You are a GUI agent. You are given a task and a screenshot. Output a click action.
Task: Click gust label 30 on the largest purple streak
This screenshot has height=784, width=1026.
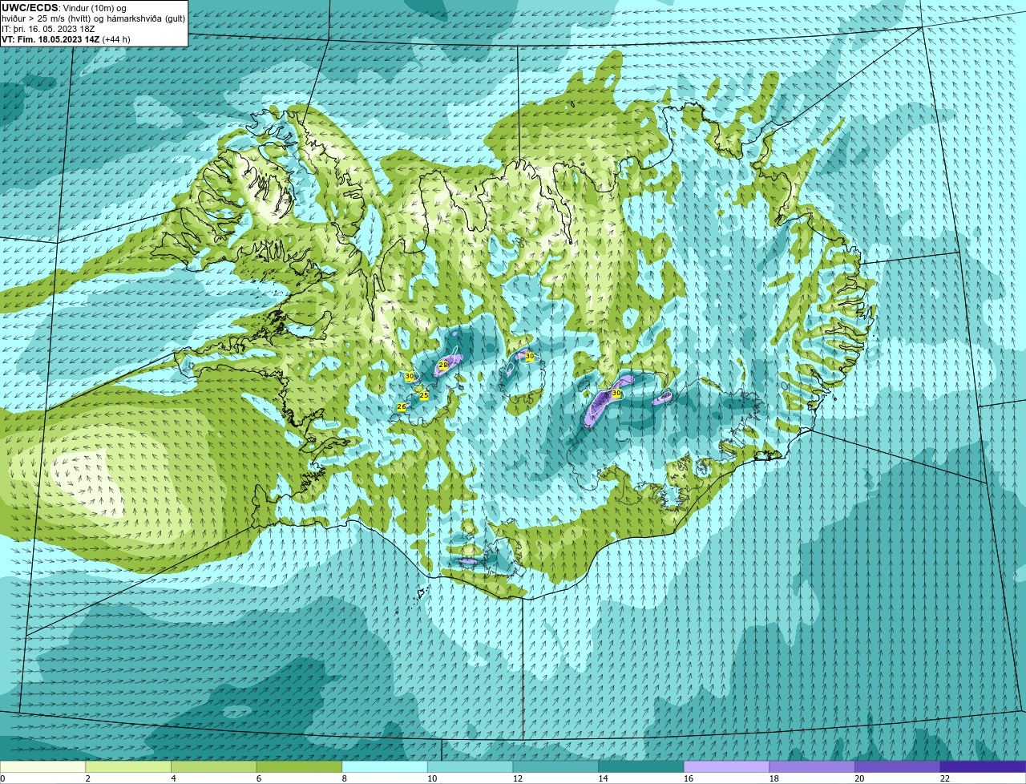point(616,394)
